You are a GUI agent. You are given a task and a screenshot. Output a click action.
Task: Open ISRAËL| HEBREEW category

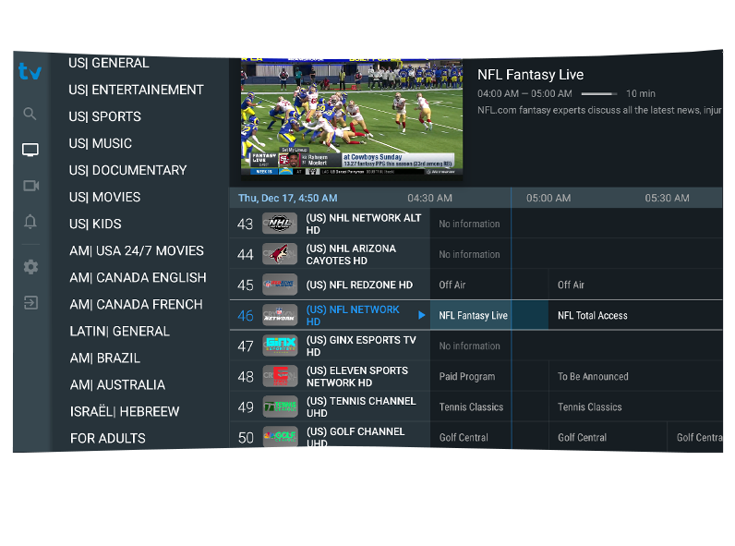[125, 411]
